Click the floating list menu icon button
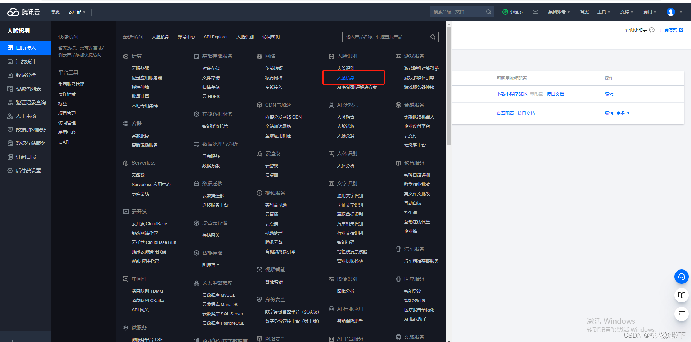The image size is (691, 342). tap(681, 314)
